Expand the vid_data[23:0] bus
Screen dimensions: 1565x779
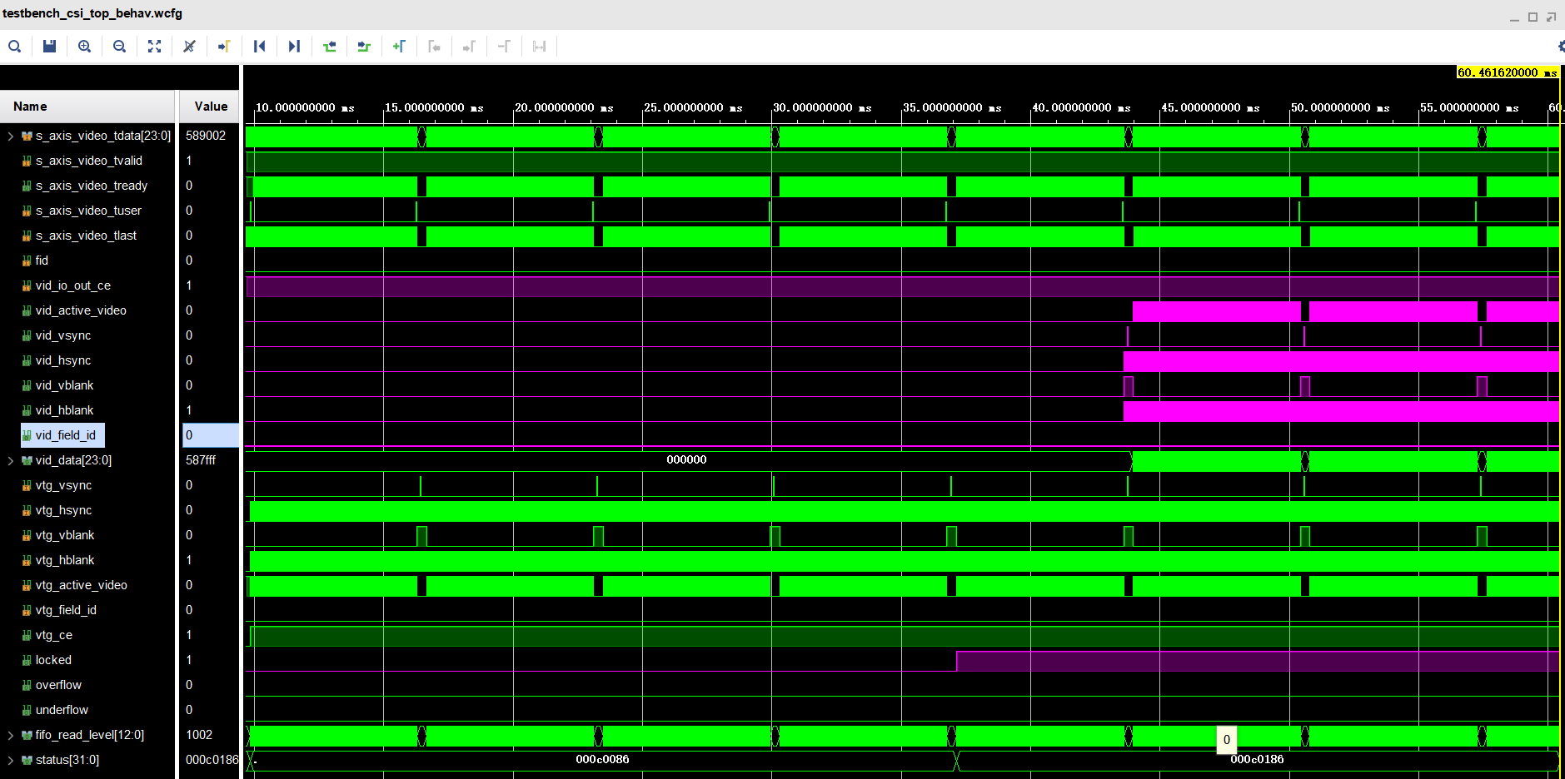tap(10, 460)
